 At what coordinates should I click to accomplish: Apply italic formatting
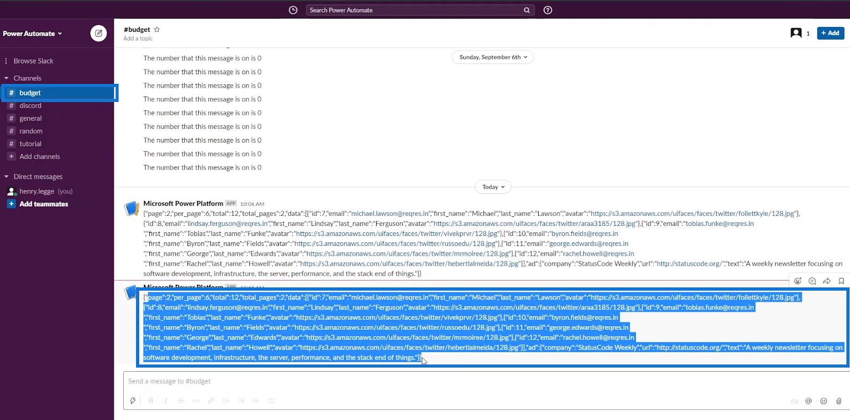pos(166,401)
